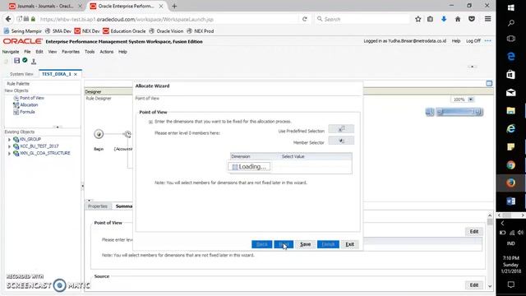Expand the KN_GROUP tree node
526x296 pixels.
pyautogui.click(x=9, y=139)
